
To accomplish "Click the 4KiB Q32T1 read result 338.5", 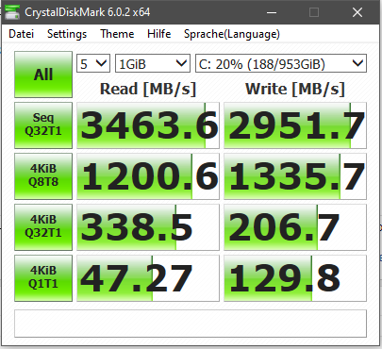I will pos(148,227).
